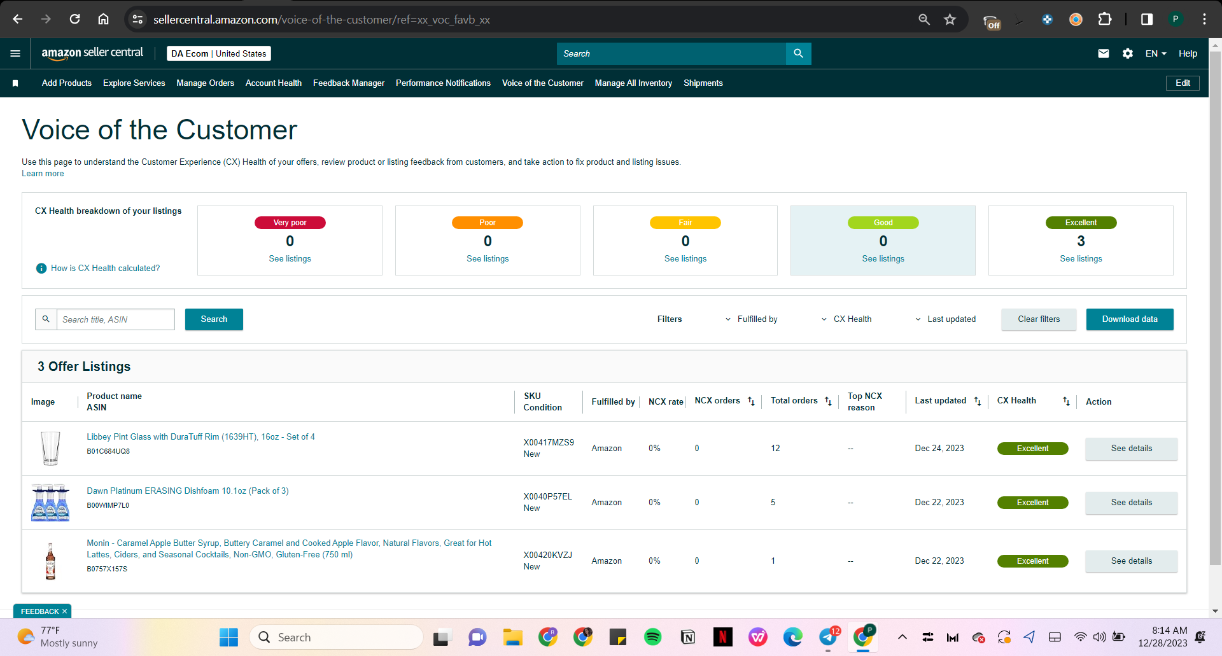Go to browser home page icon
Image resolution: width=1222 pixels, height=656 pixels.
[x=103, y=19]
